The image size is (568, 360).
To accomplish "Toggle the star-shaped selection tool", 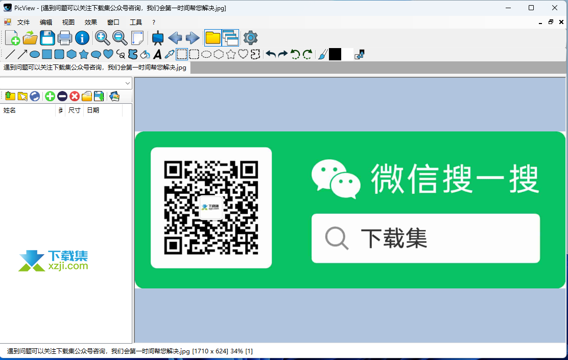I will (x=231, y=54).
